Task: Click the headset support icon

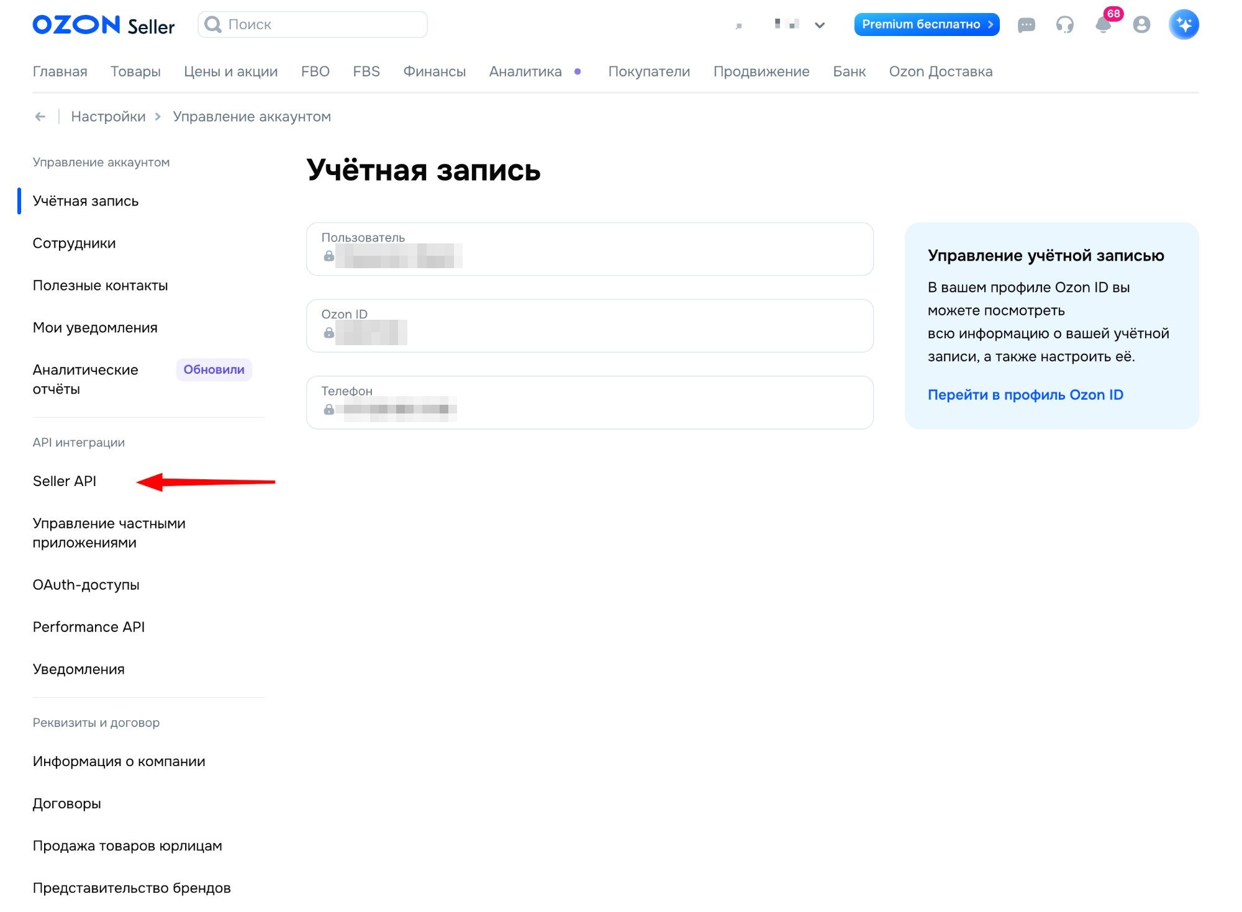Action: point(1064,25)
